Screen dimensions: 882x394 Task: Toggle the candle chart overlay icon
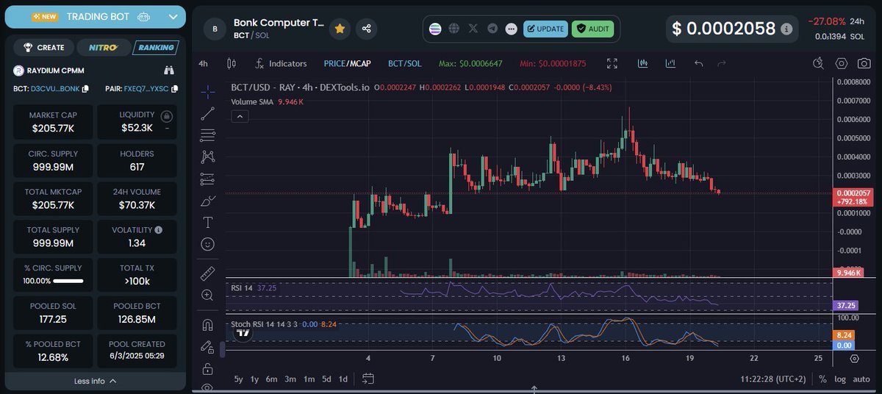[x=642, y=63]
